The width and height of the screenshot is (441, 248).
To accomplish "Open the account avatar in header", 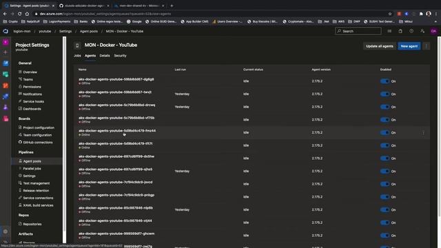I will point(433,31).
